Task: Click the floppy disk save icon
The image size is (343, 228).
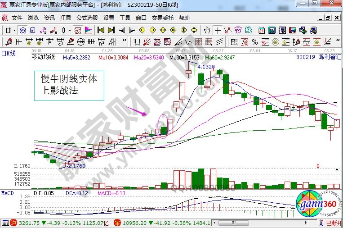Action: pyautogui.click(x=293, y=30)
